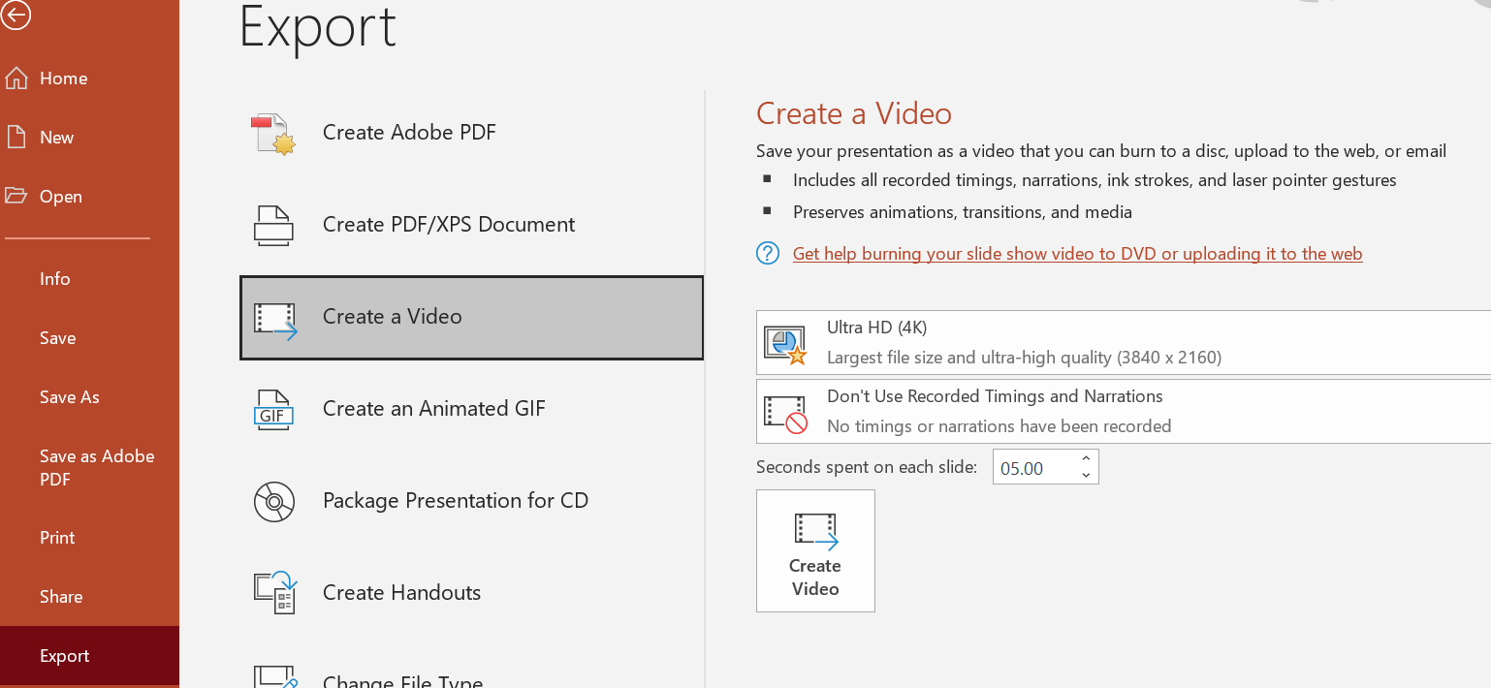The height and width of the screenshot is (688, 1491).
Task: Choose Save As in the sidebar
Action: click(x=89, y=397)
